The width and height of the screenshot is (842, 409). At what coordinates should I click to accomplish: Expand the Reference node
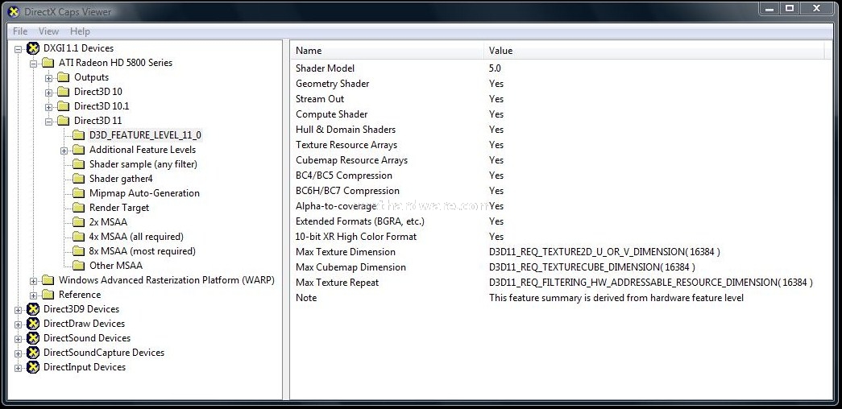(x=33, y=295)
